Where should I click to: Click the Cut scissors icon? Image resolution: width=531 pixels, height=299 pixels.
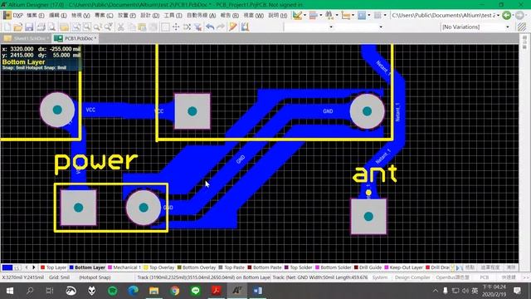(120, 27)
